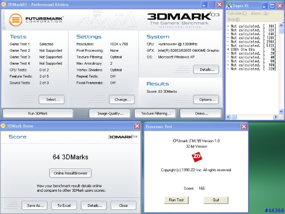
Task: Minimize the 3DMark03 main window
Action: click(x=204, y=4)
